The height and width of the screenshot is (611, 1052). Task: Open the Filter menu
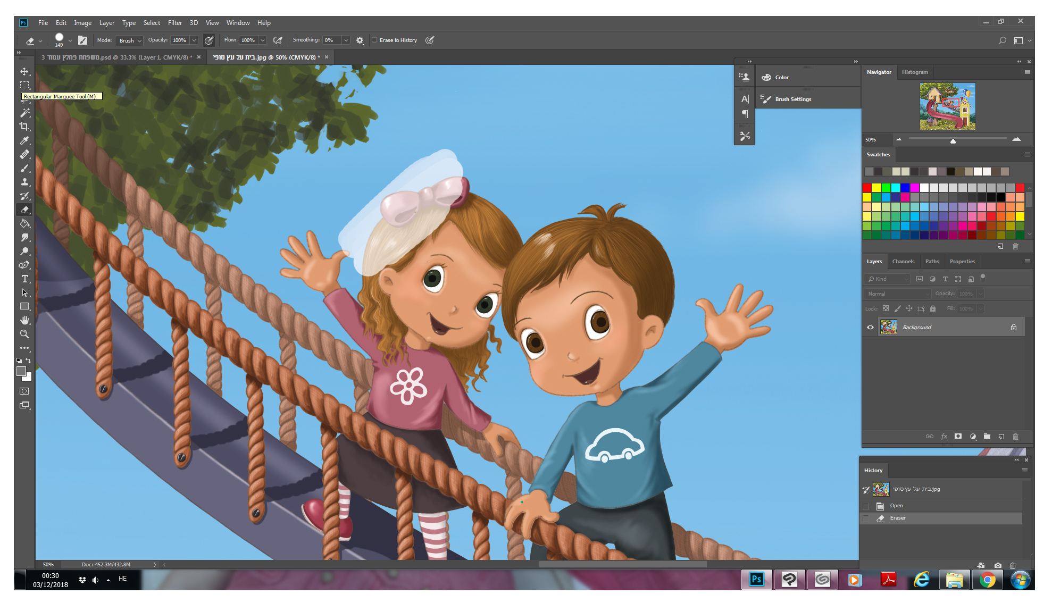point(174,23)
